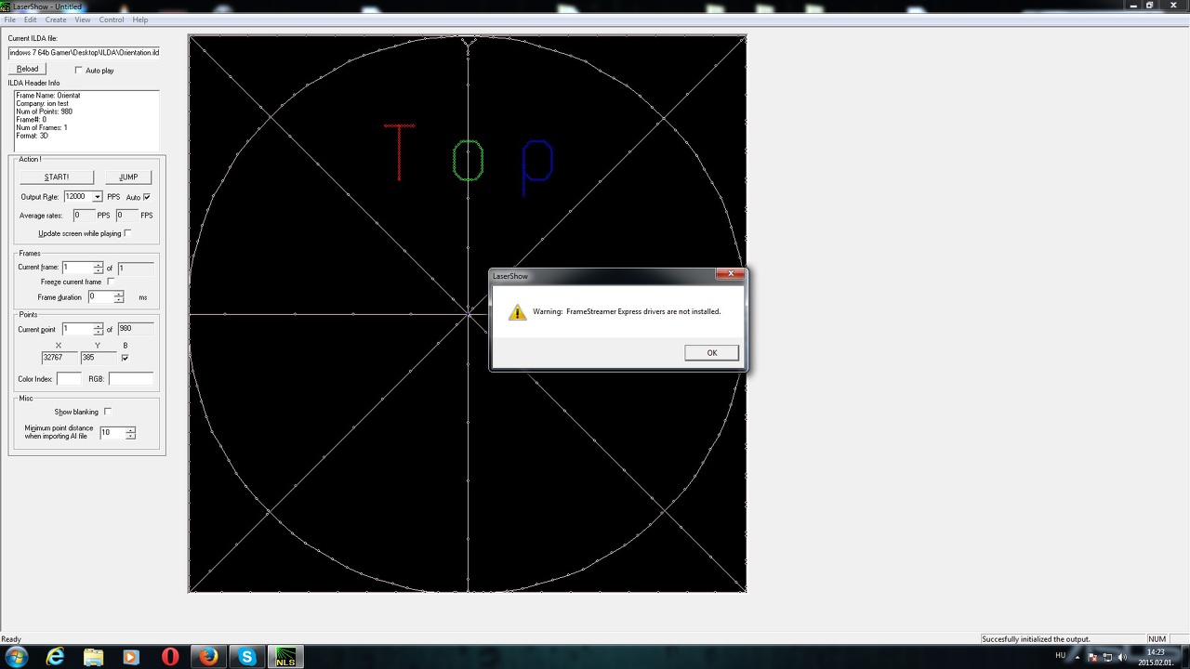Image resolution: width=1190 pixels, height=669 pixels.
Task: Show hidden system tray icons
Action: point(1078,657)
